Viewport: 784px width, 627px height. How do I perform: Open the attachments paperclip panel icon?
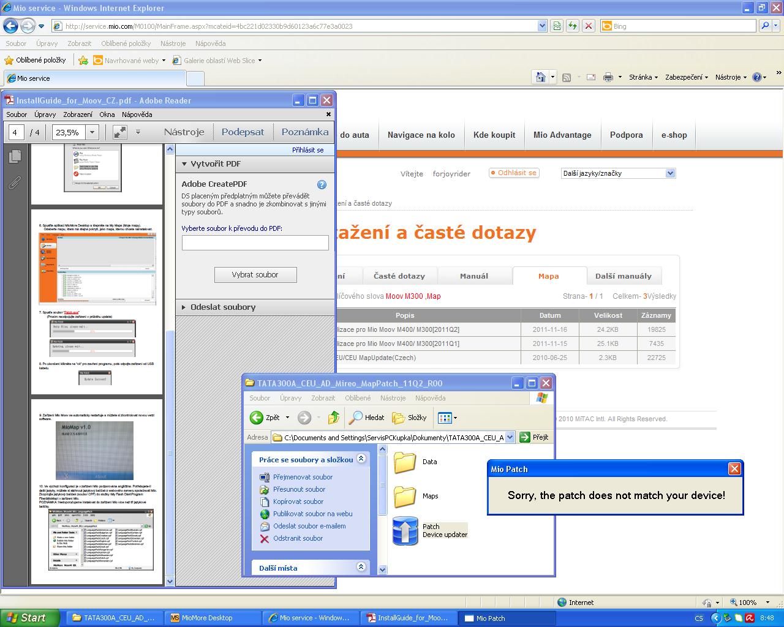(15, 182)
